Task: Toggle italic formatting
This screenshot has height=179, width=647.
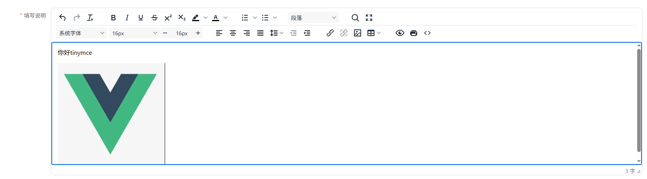Action: [x=127, y=18]
